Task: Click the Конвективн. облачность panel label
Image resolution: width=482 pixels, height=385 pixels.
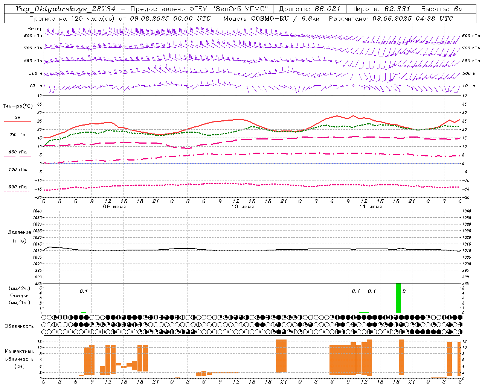Action: (x=19, y=355)
